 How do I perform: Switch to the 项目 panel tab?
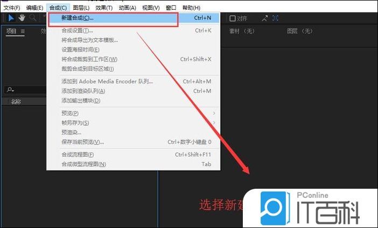[11, 31]
